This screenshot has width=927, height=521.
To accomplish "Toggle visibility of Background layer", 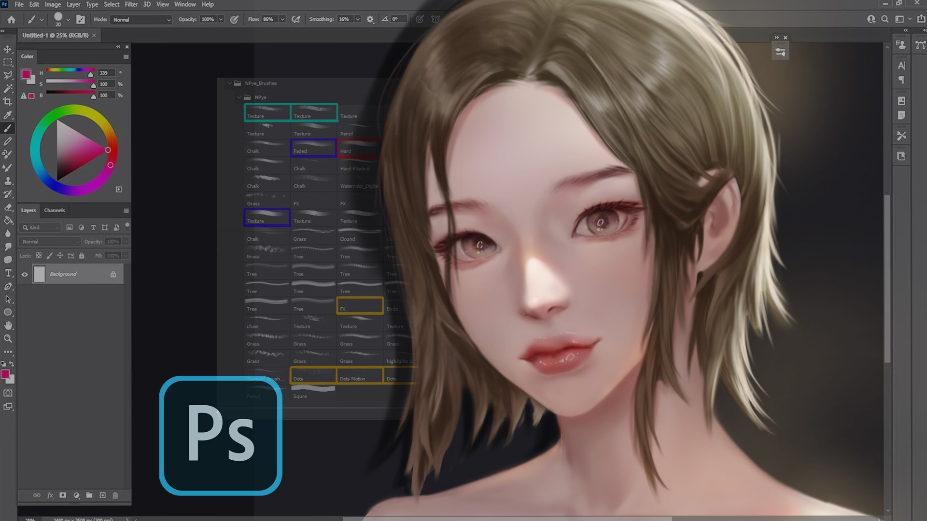I will click(24, 274).
